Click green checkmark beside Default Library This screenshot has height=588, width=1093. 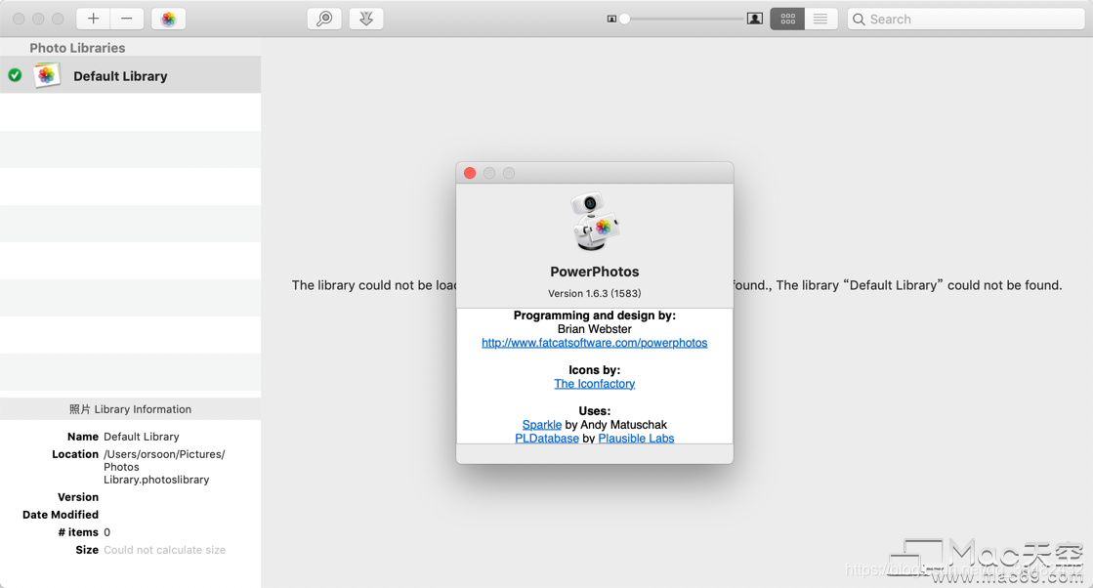click(x=15, y=75)
